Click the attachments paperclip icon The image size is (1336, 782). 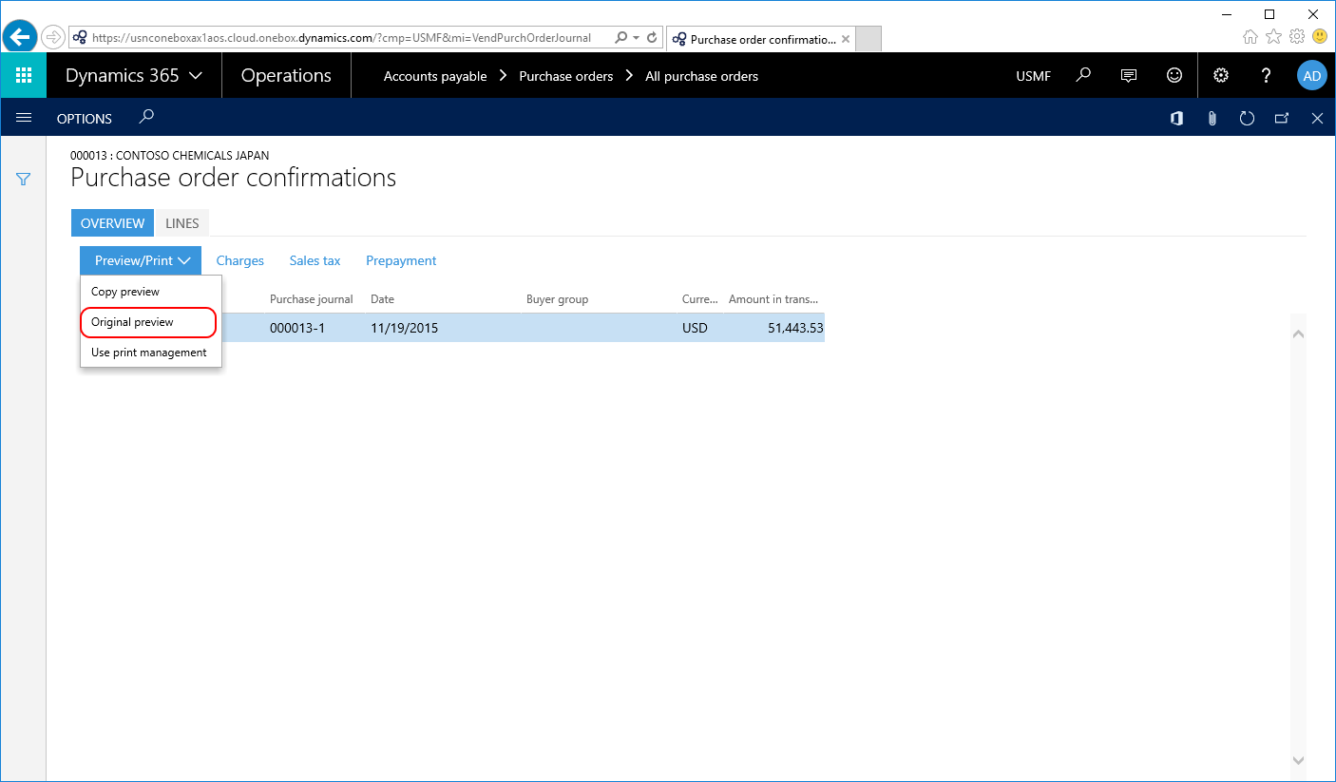tap(1212, 118)
